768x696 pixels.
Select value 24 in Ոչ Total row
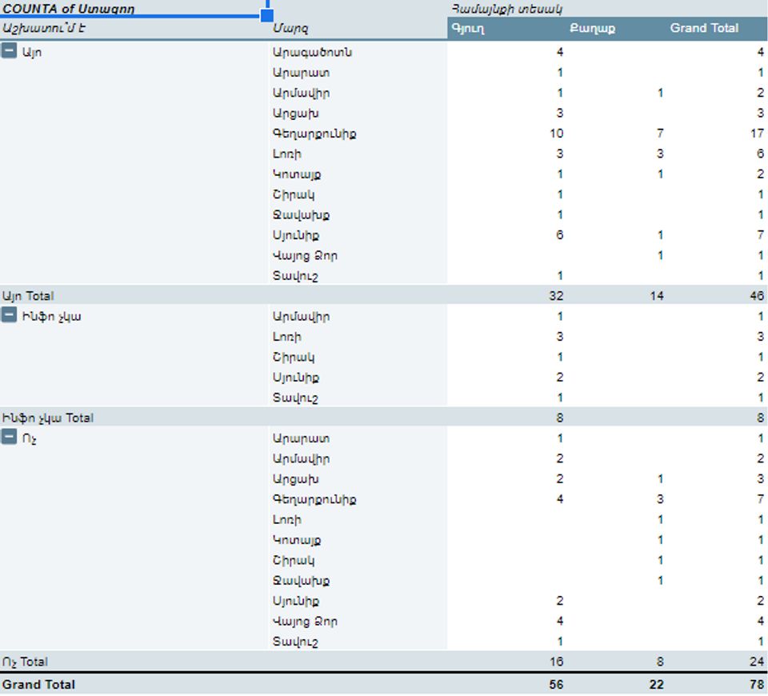click(757, 662)
